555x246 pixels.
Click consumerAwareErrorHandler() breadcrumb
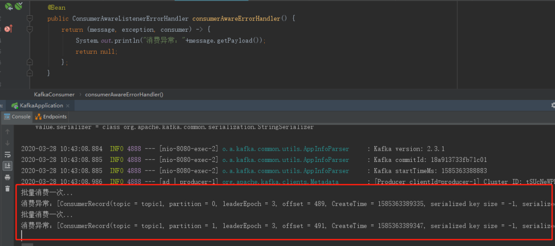tap(124, 94)
